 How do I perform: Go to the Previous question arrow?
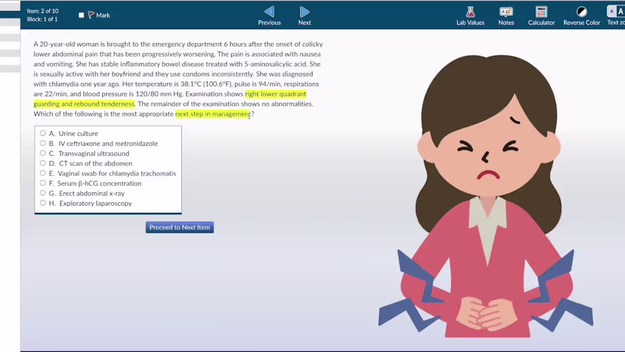(269, 11)
